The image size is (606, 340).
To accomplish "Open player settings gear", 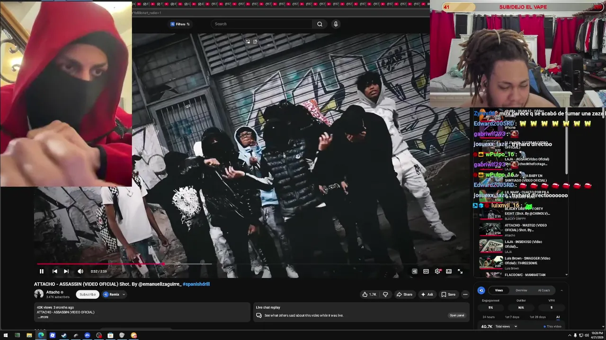I will pos(437,272).
